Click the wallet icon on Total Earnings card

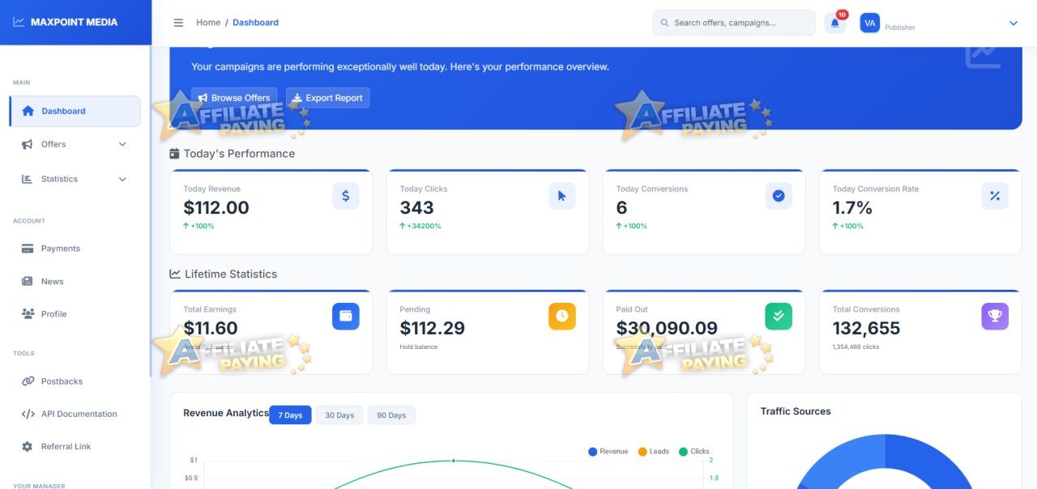point(346,317)
